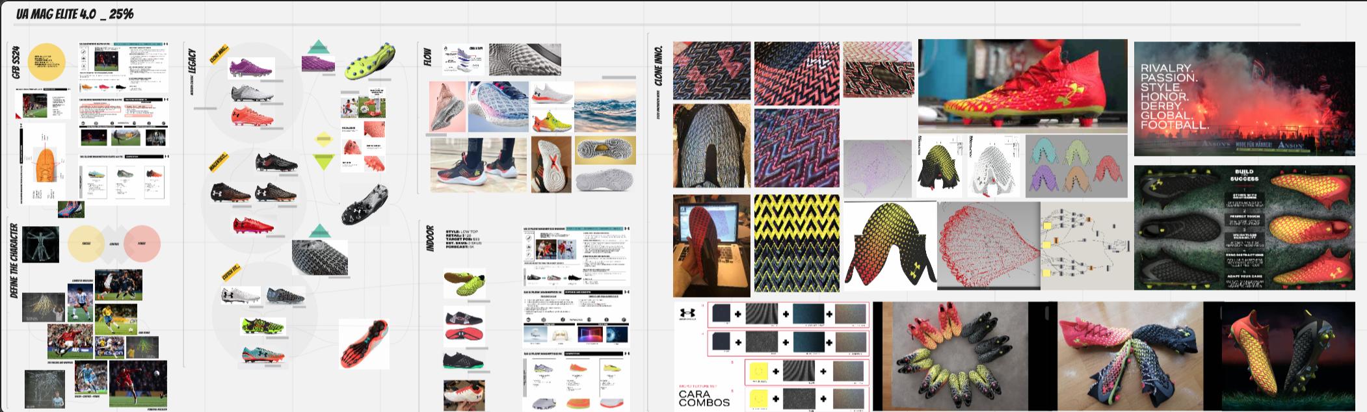Click the yellow diamond shape connector
Screen dimensions: 1367x412
point(323,139)
